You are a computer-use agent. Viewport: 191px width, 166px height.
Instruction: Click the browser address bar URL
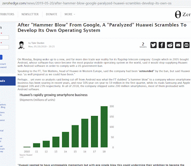click(x=87, y=3)
